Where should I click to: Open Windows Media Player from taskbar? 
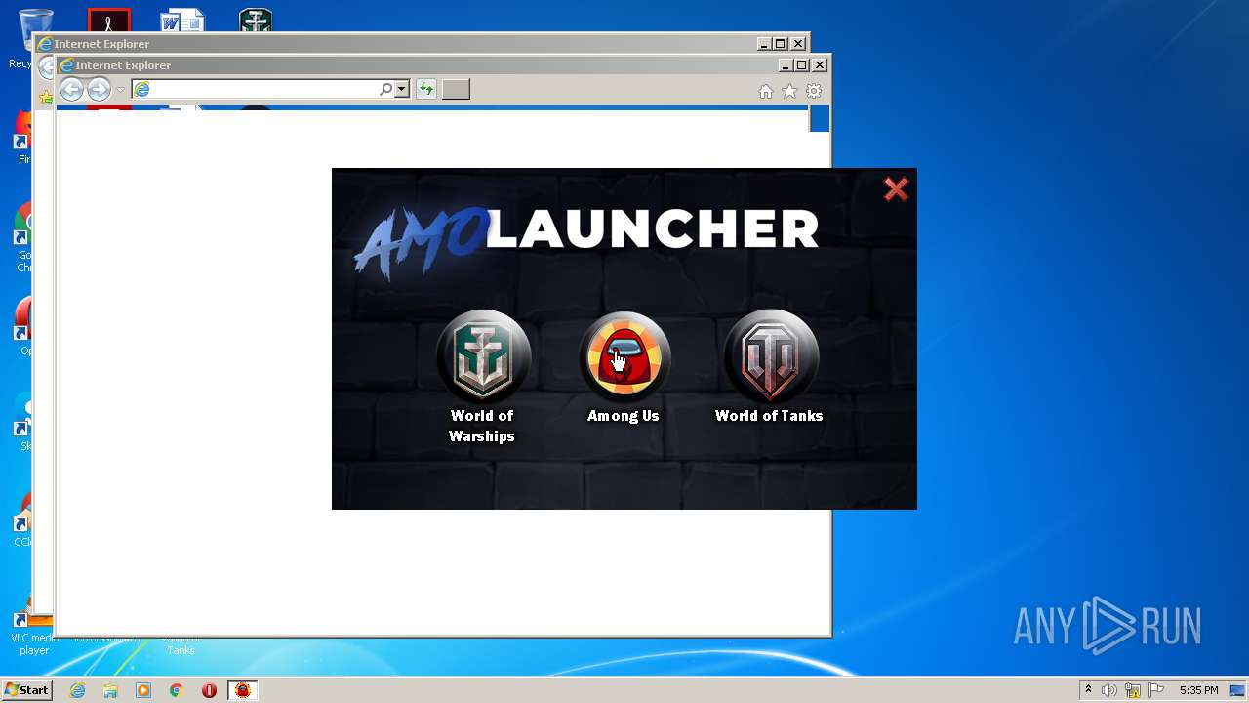143,690
